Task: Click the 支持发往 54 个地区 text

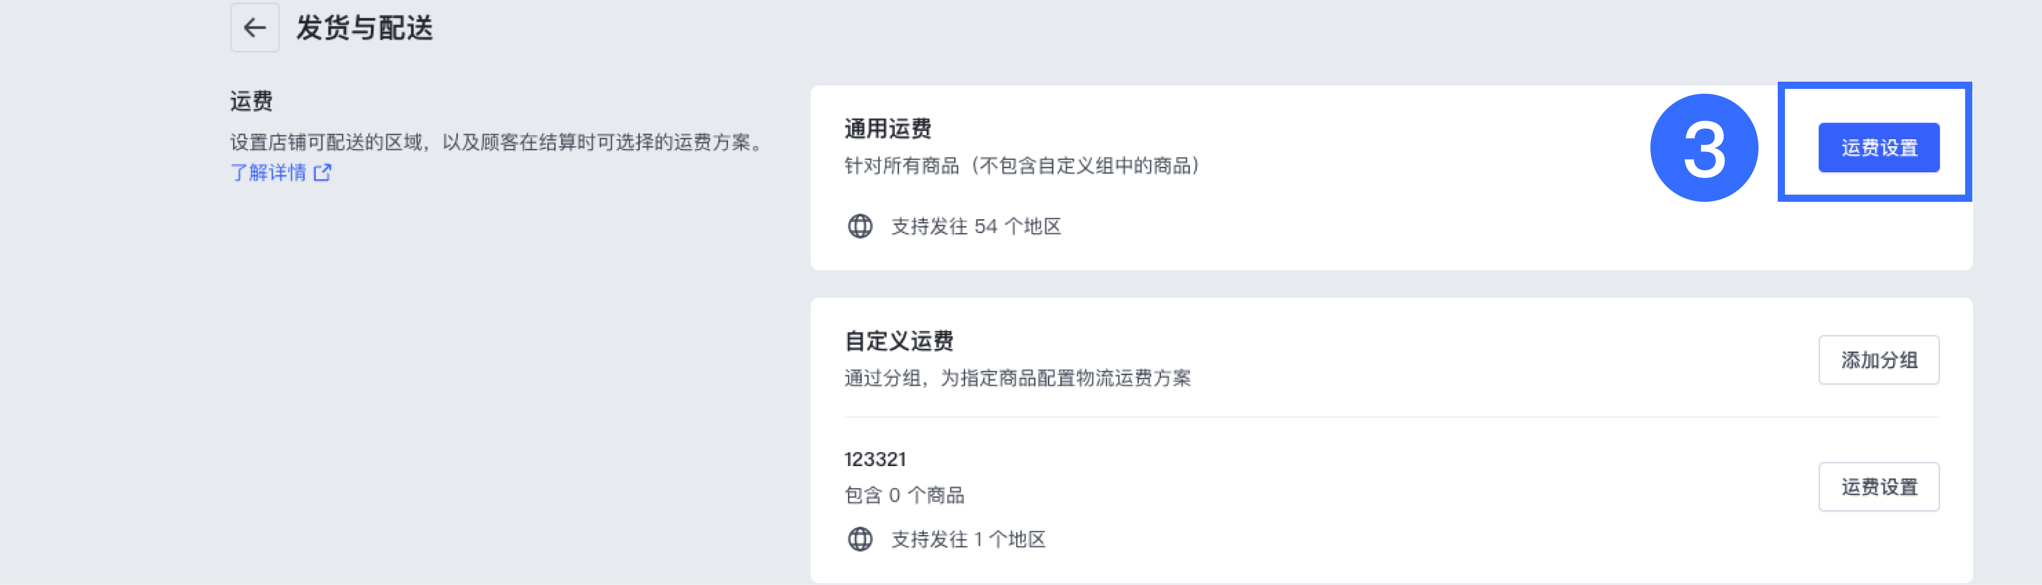Action: (976, 226)
